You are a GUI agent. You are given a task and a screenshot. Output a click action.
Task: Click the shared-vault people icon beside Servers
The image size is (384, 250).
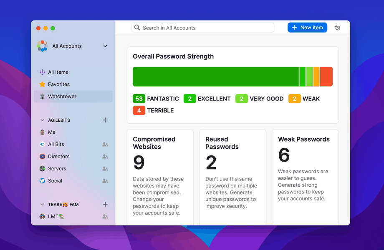105,168
